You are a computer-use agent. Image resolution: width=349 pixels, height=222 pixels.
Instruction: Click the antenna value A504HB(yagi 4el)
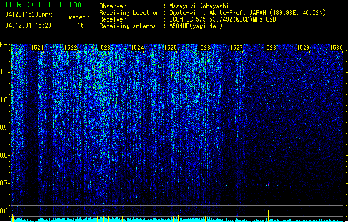pos(196,26)
